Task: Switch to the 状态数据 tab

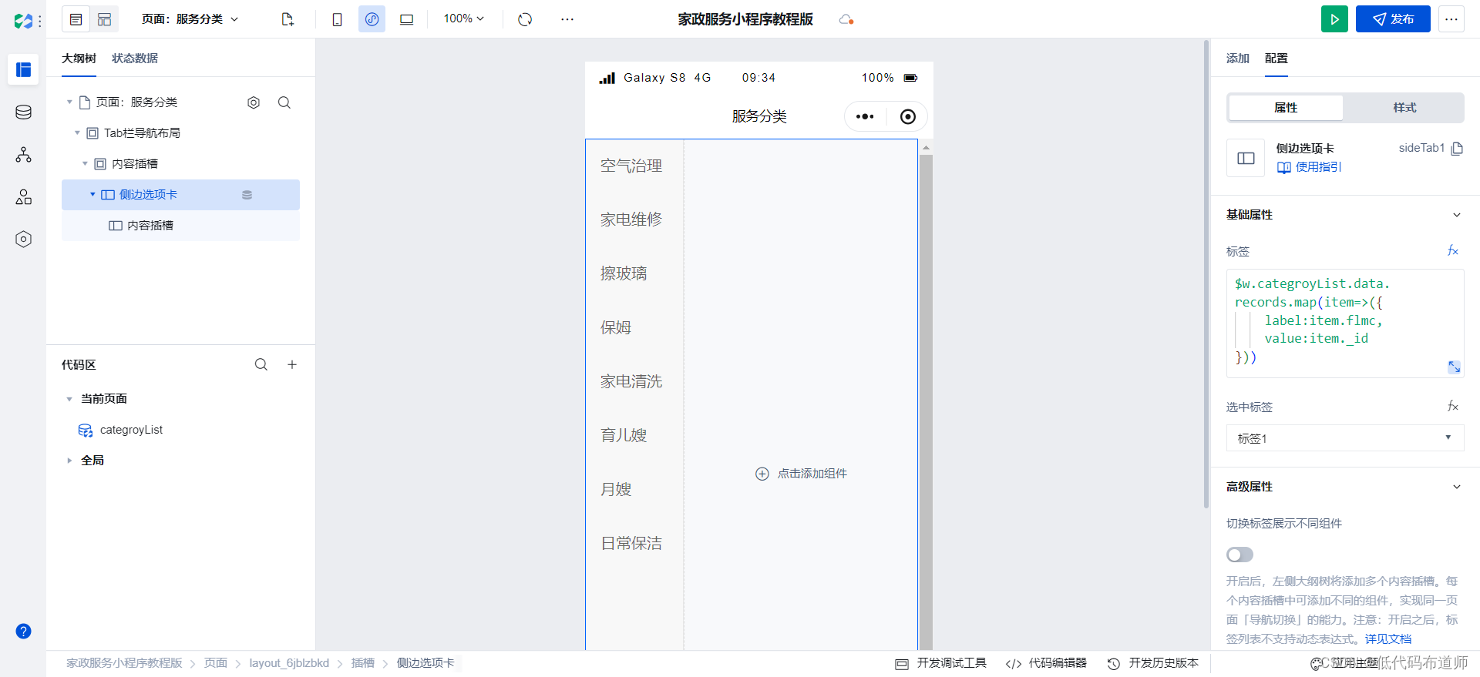Action: click(135, 59)
